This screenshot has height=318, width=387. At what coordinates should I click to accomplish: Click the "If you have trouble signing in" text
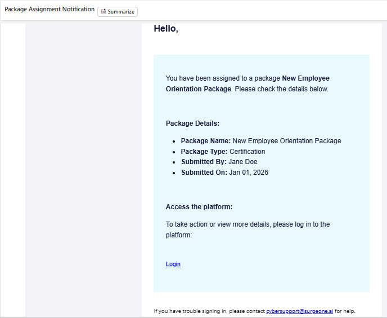tap(254, 311)
